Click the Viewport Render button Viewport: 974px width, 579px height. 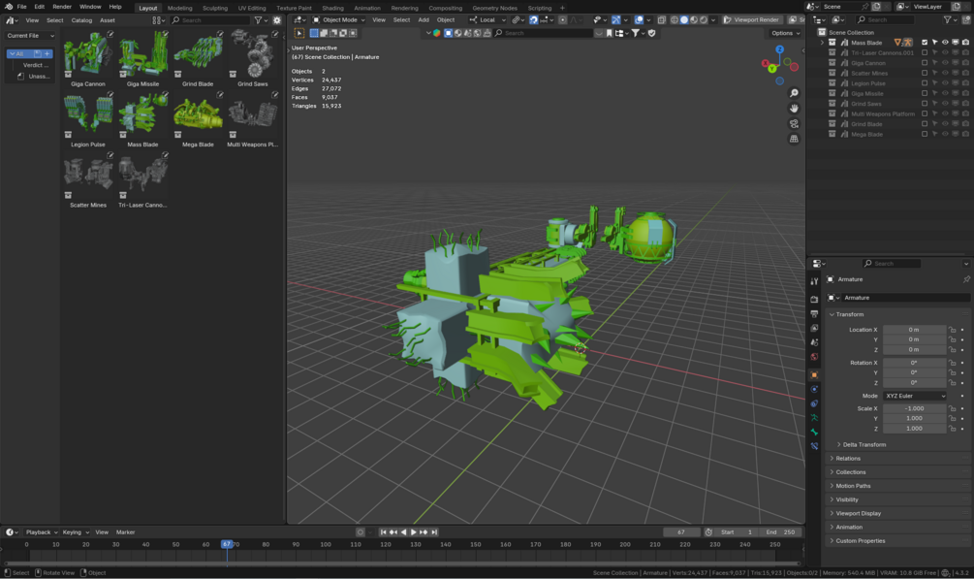click(751, 20)
